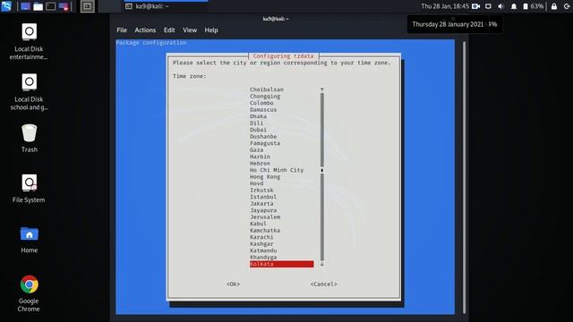Click the time zone list down arrow
573x322 pixels.
[322, 264]
